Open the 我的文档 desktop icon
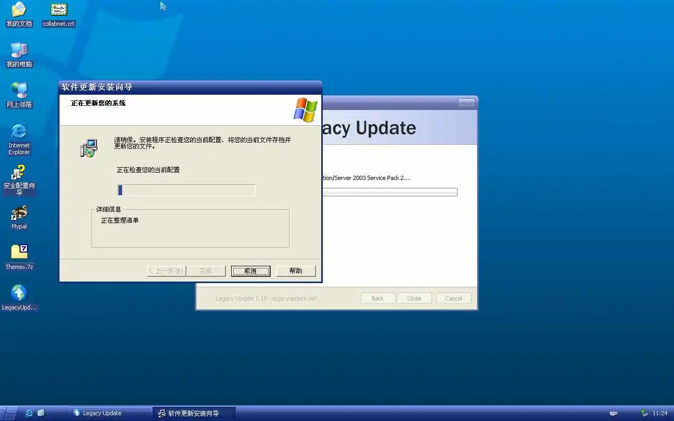Viewport: 674px width, 421px height. pyautogui.click(x=19, y=14)
